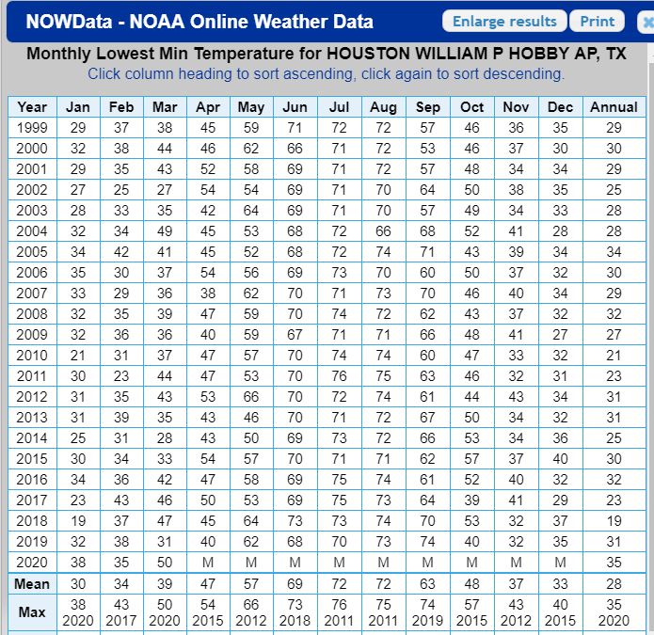
Task: Select the Apr column header
Action: pos(207,107)
